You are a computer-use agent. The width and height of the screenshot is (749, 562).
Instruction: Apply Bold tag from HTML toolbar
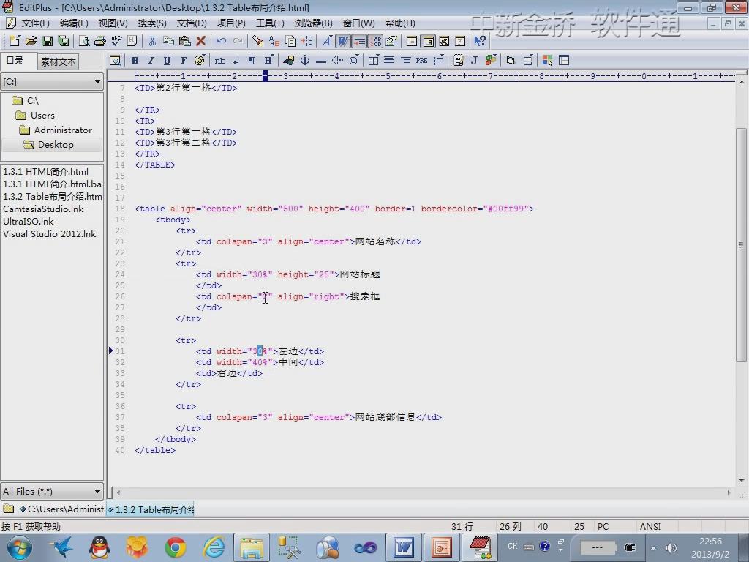point(135,61)
